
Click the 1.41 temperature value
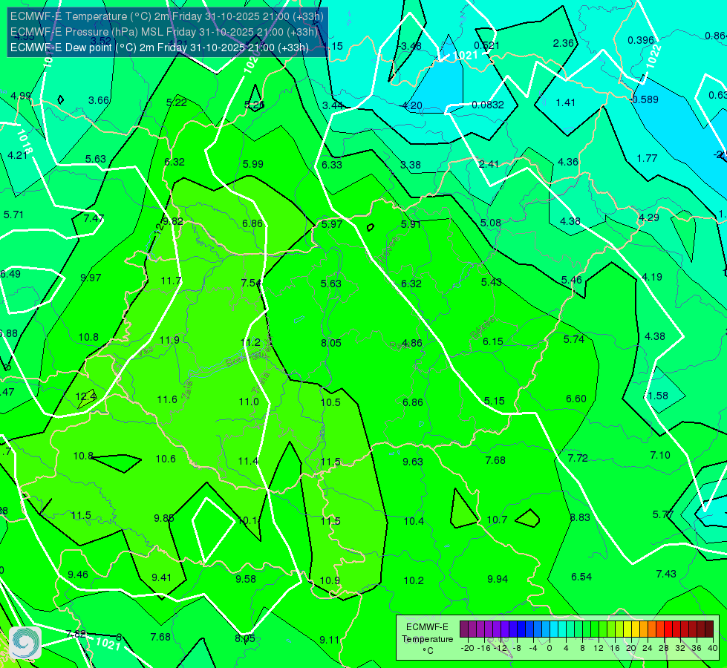566,103
